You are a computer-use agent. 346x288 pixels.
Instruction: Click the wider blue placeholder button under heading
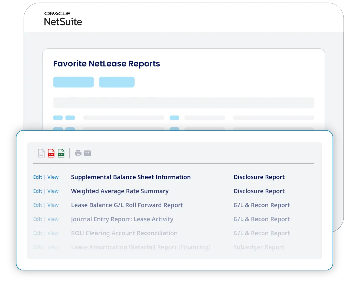point(73,82)
